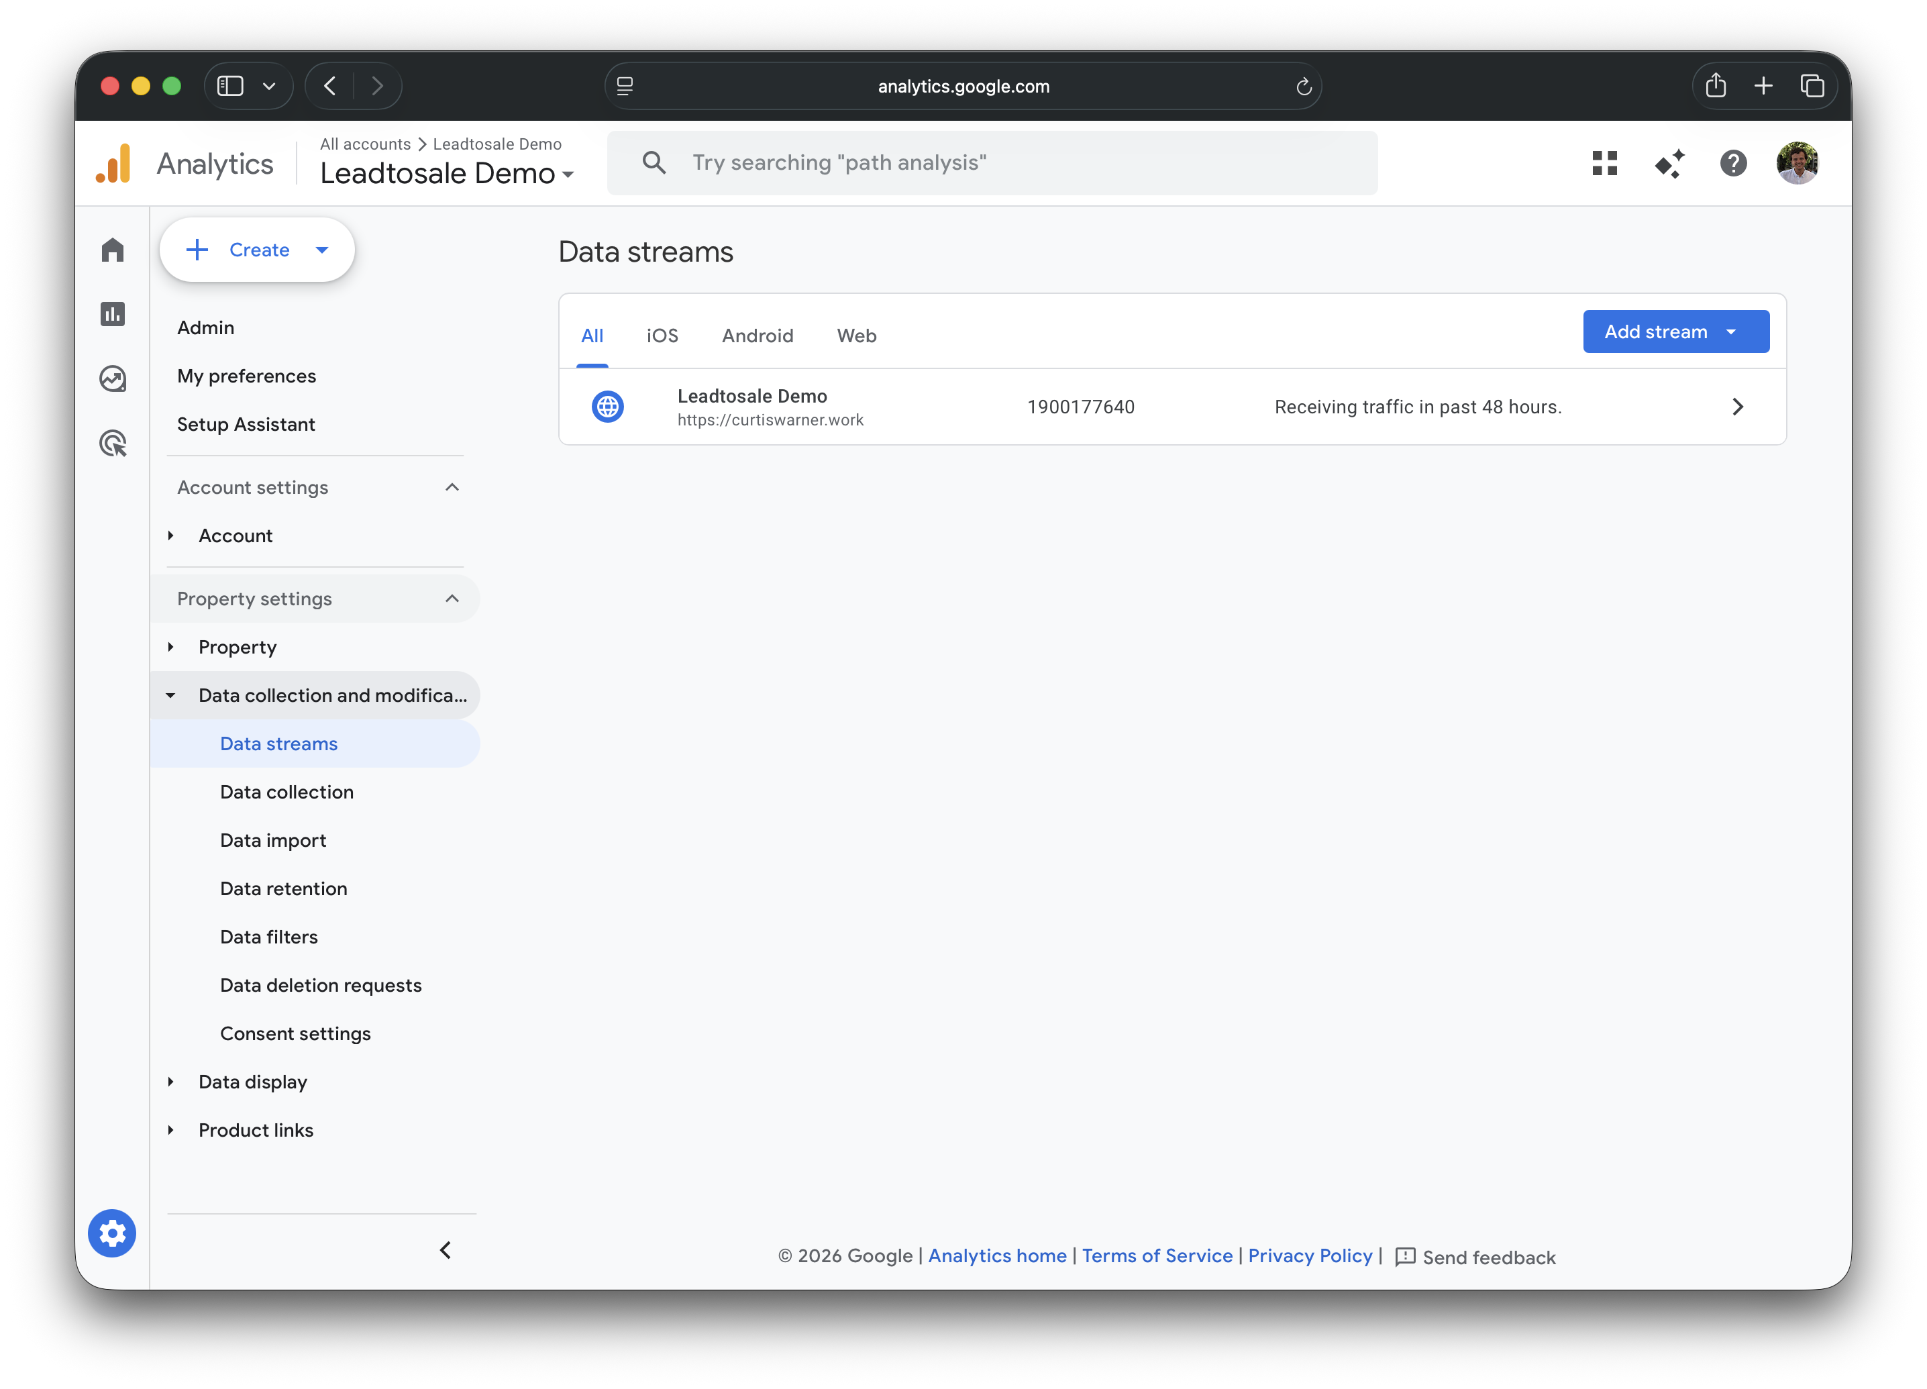Launch Analytics AI assistant sparkle icon
Image resolution: width=1927 pixels, height=1389 pixels.
1669,163
